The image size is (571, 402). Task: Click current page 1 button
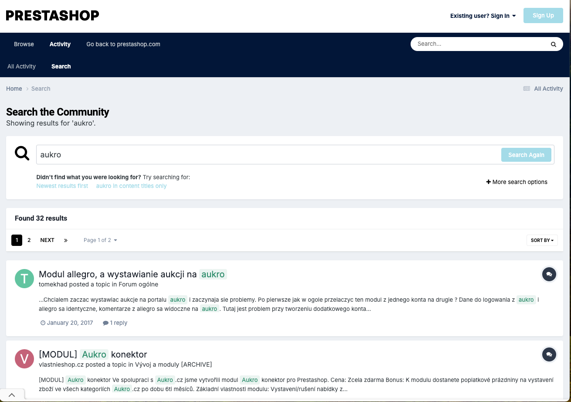click(x=17, y=240)
